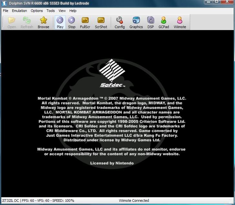Take a screenshot with the ScrShot icon

pyautogui.click(x=101, y=22)
